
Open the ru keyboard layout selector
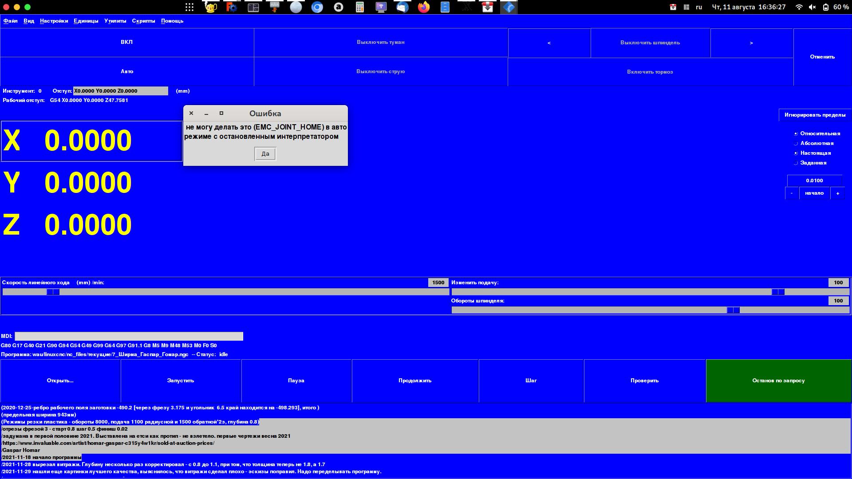tap(699, 7)
